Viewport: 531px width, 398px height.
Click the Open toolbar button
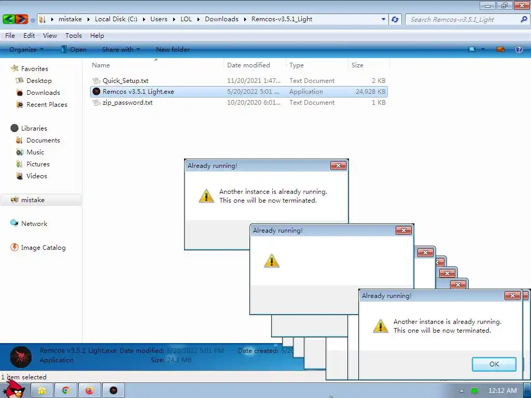pyautogui.click(x=74, y=49)
